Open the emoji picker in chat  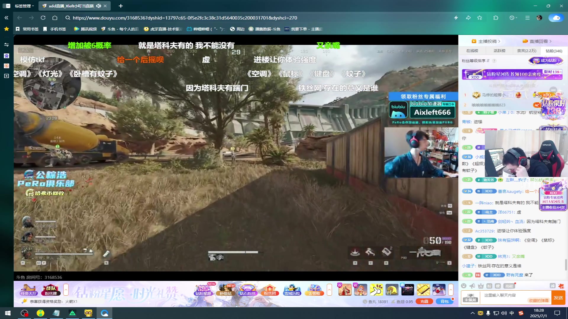[x=464, y=286]
